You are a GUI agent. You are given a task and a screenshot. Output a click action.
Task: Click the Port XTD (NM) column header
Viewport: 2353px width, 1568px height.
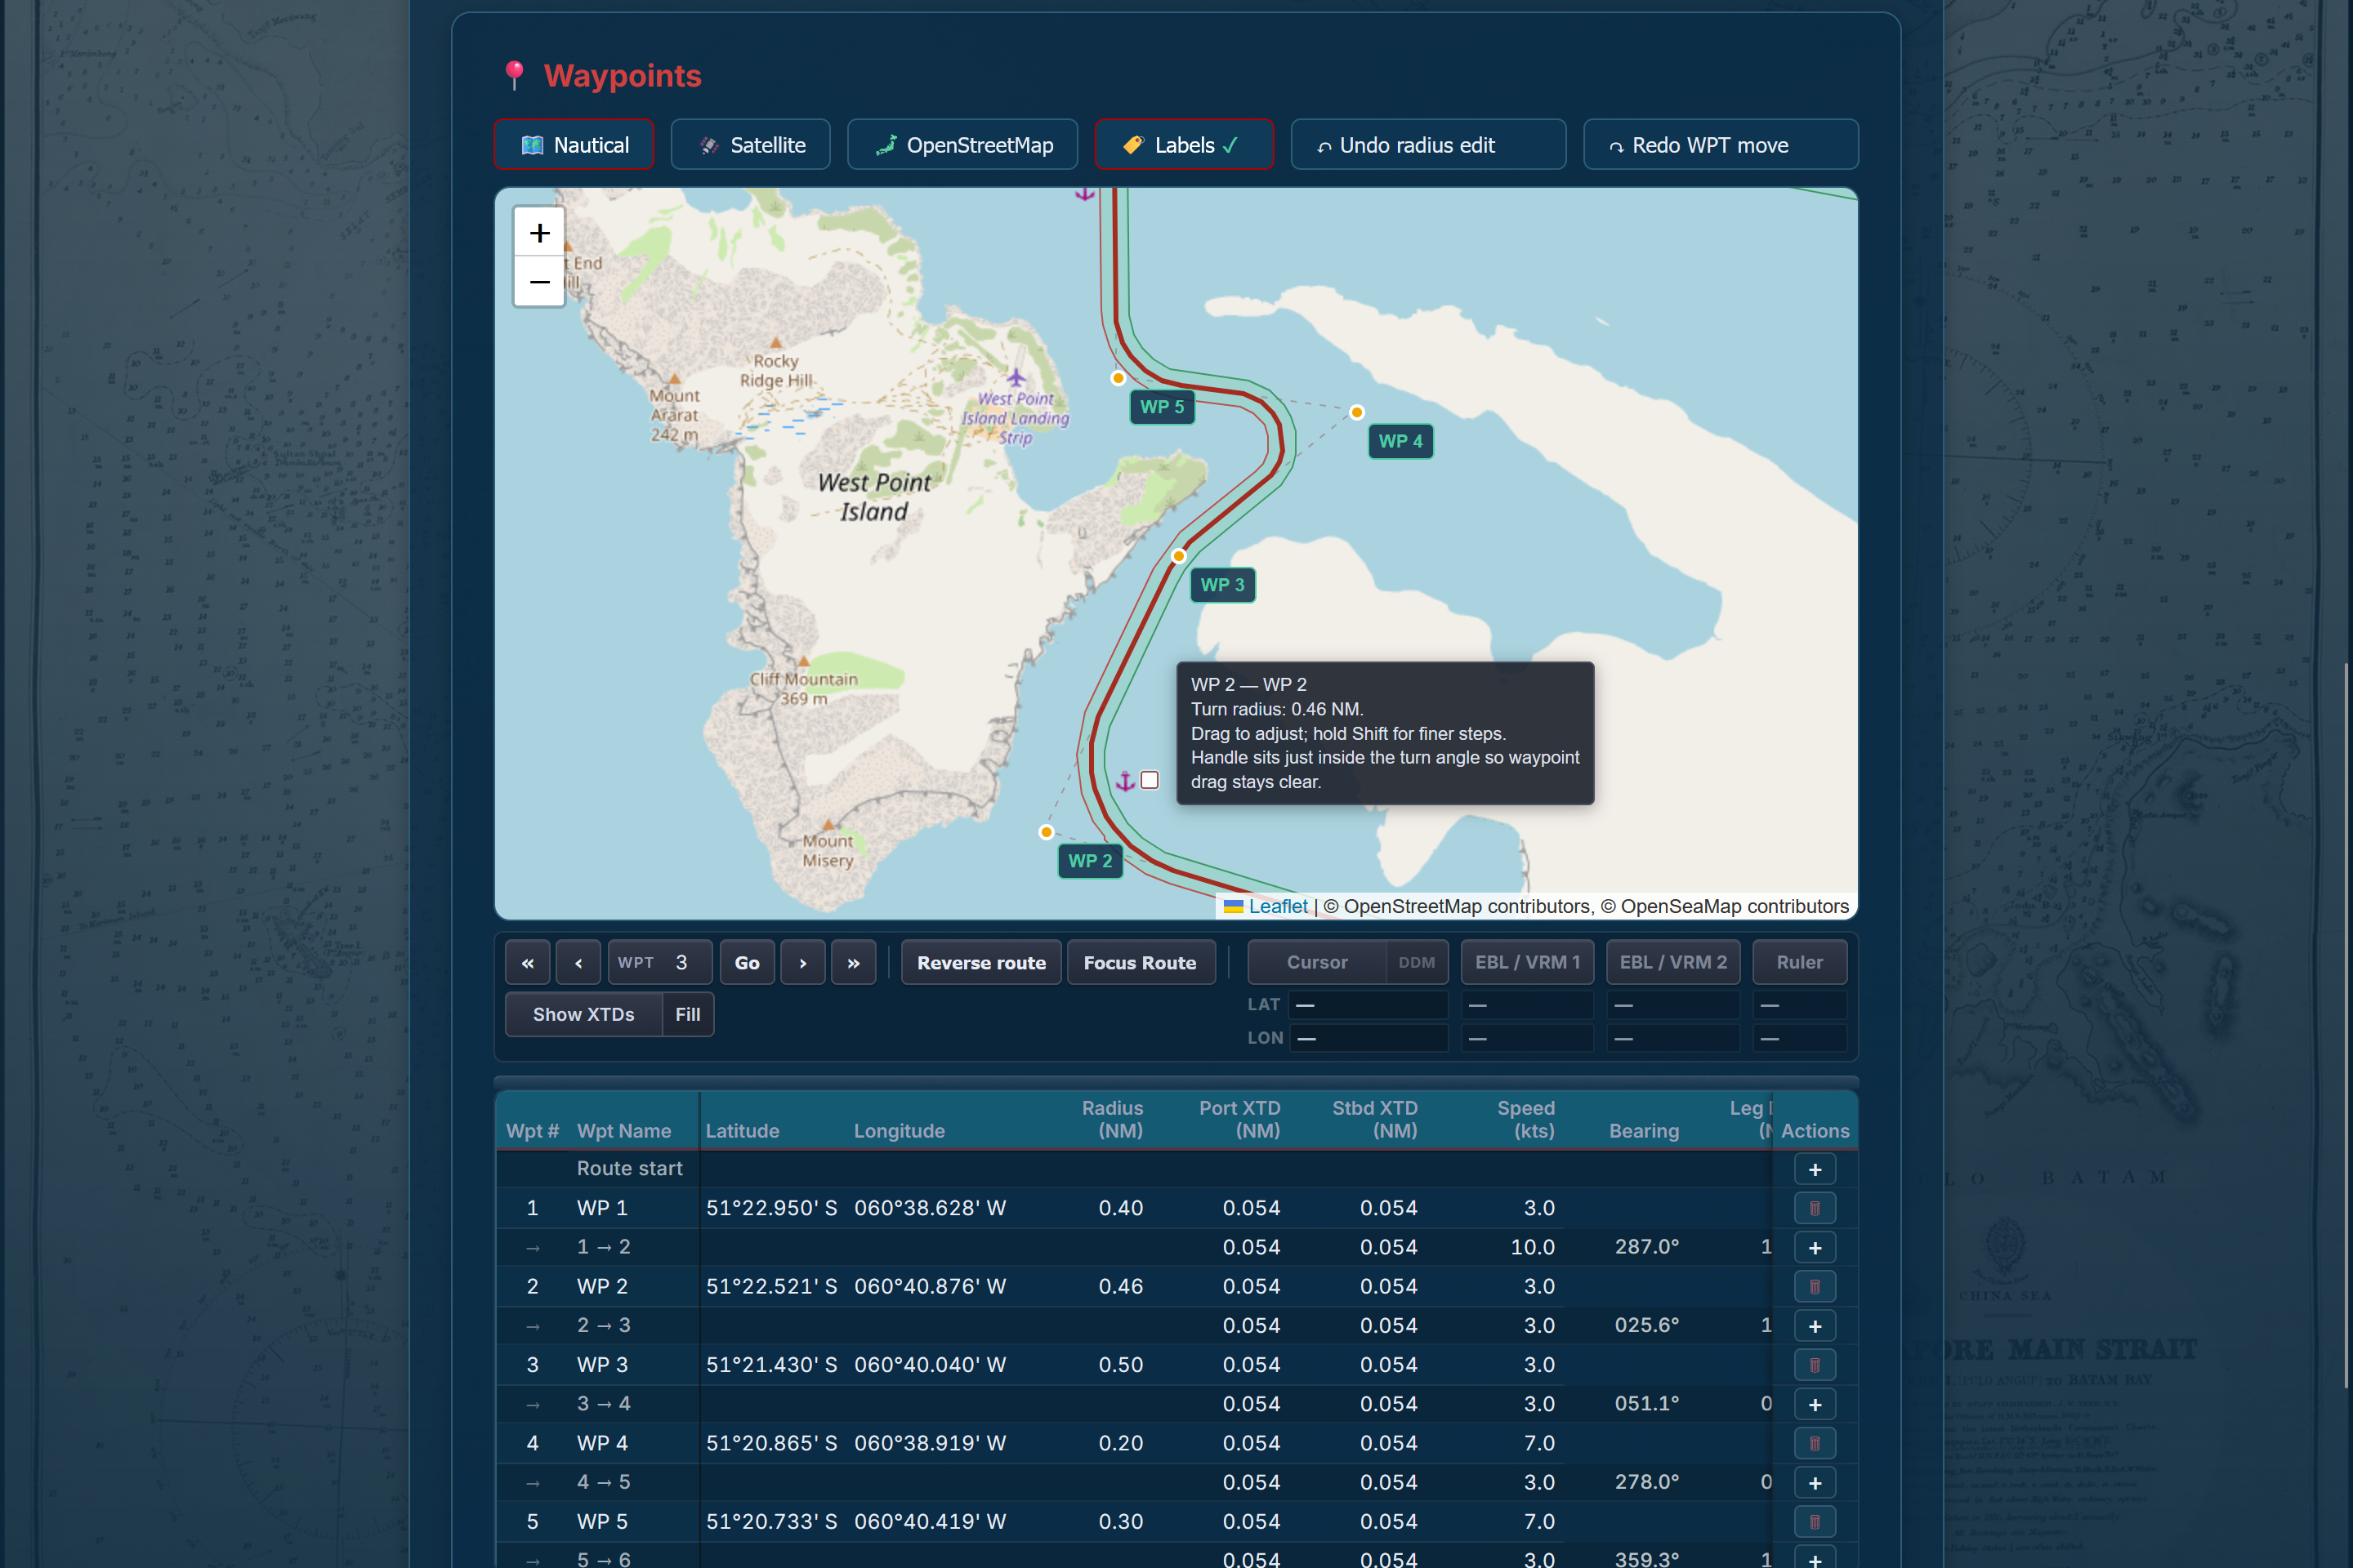pyautogui.click(x=1239, y=1119)
